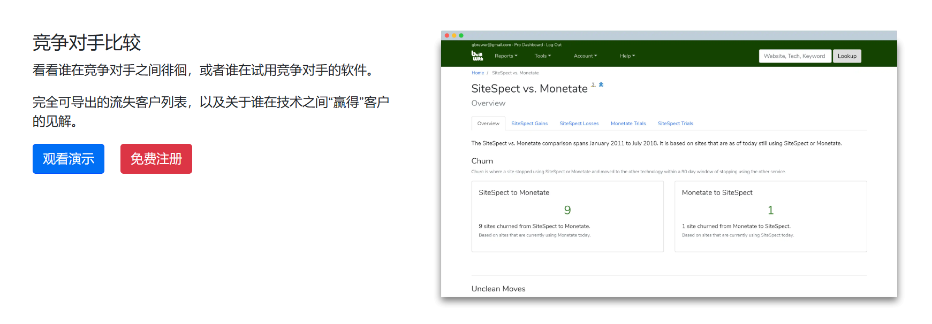This screenshot has width=932, height=324.
Task: Click the 免费注册 red button
Action: (156, 159)
